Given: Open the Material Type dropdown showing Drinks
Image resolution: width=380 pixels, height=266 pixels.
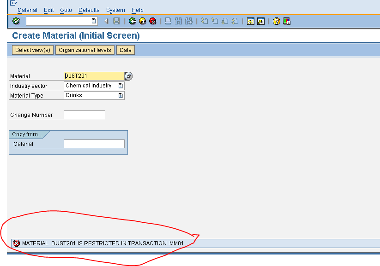Looking at the screenshot, I should (121, 95).
